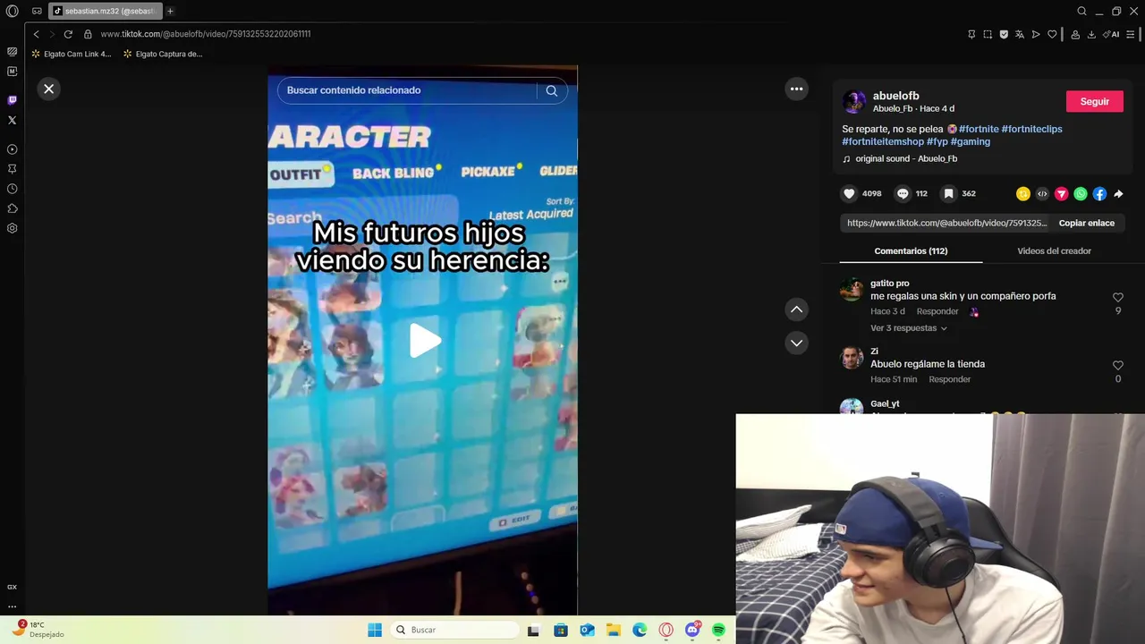Screen dimensions: 1145x644
Task: Open comments via the speech bubble icon
Action: click(x=903, y=193)
